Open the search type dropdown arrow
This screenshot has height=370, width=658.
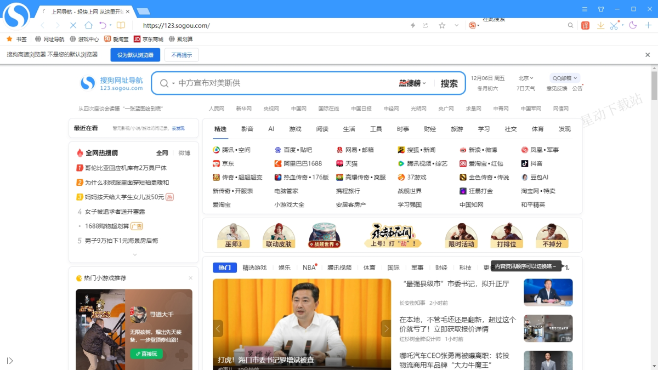pos(173,83)
